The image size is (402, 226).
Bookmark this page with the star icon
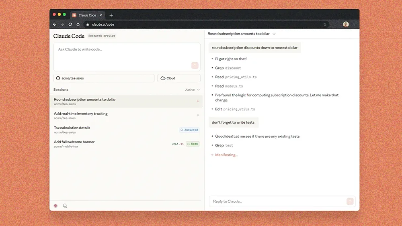point(325,24)
